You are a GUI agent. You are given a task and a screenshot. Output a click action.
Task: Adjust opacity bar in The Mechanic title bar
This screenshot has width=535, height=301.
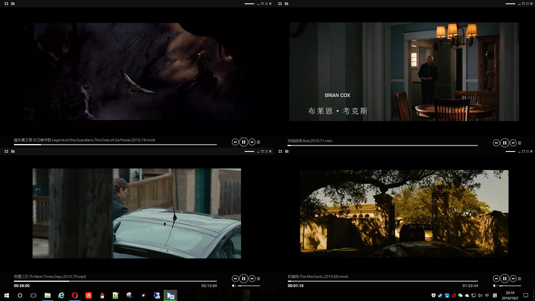pyautogui.click(x=510, y=151)
